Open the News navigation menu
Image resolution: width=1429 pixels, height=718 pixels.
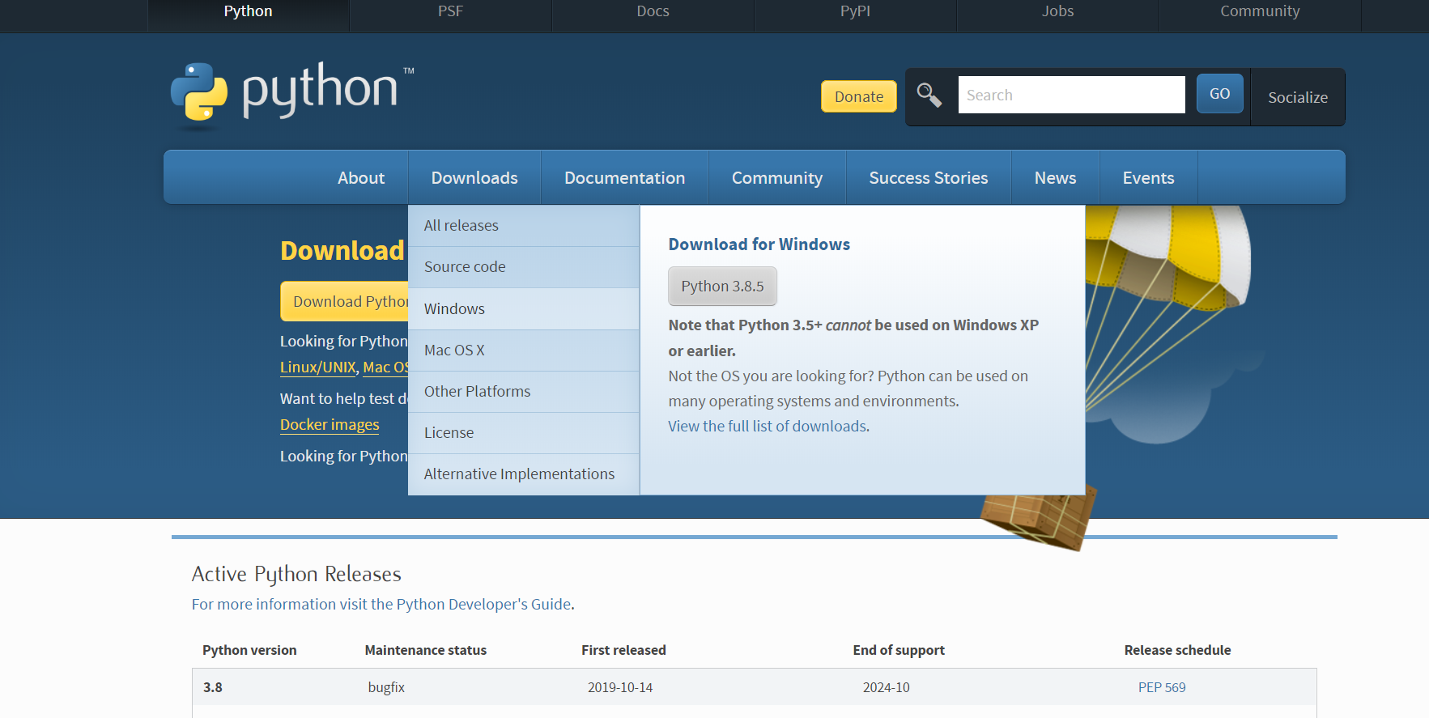coord(1055,177)
